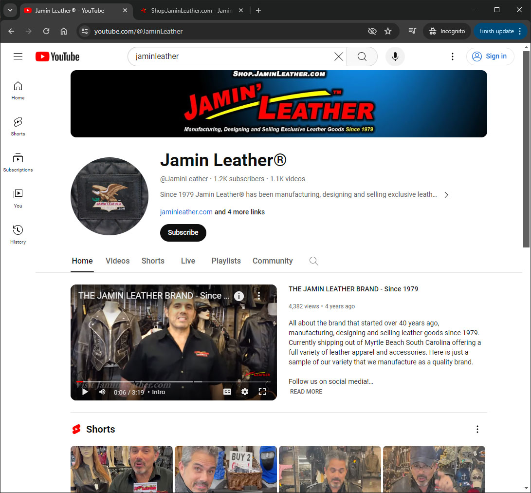Open YouTube settings three-dot menu
Image resolution: width=531 pixels, height=493 pixels.
pos(453,57)
